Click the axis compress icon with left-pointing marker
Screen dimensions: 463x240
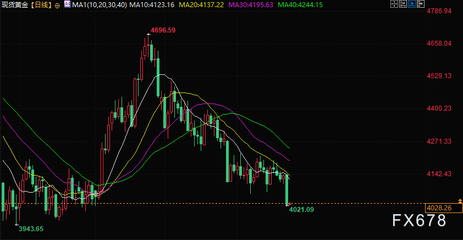pyautogui.click(x=403, y=4)
